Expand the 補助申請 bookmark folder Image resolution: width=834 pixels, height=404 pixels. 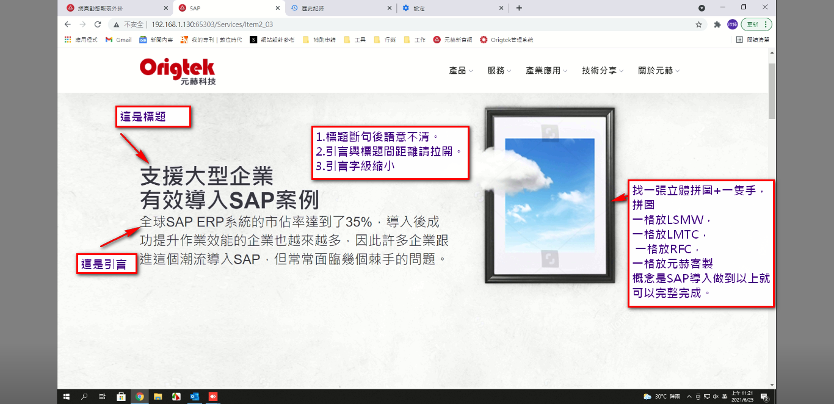pyautogui.click(x=319, y=40)
